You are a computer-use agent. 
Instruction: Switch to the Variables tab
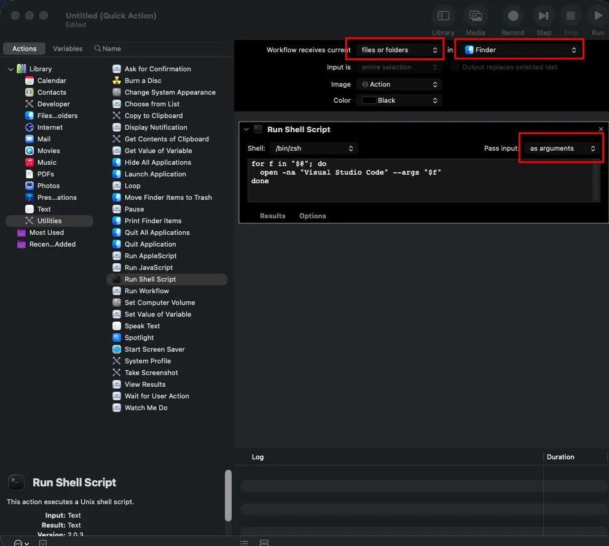point(67,49)
